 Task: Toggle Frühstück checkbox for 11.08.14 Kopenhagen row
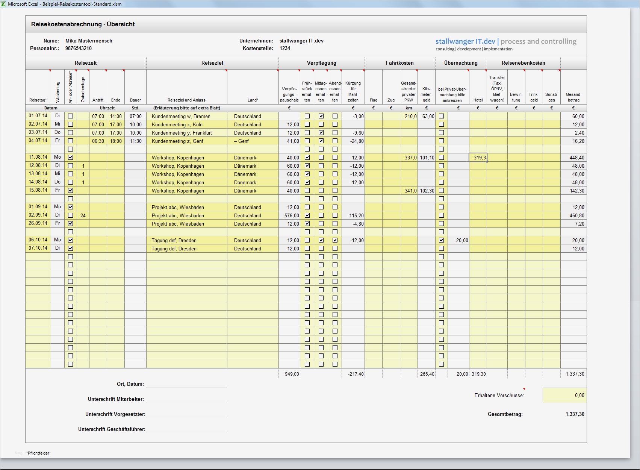[307, 158]
